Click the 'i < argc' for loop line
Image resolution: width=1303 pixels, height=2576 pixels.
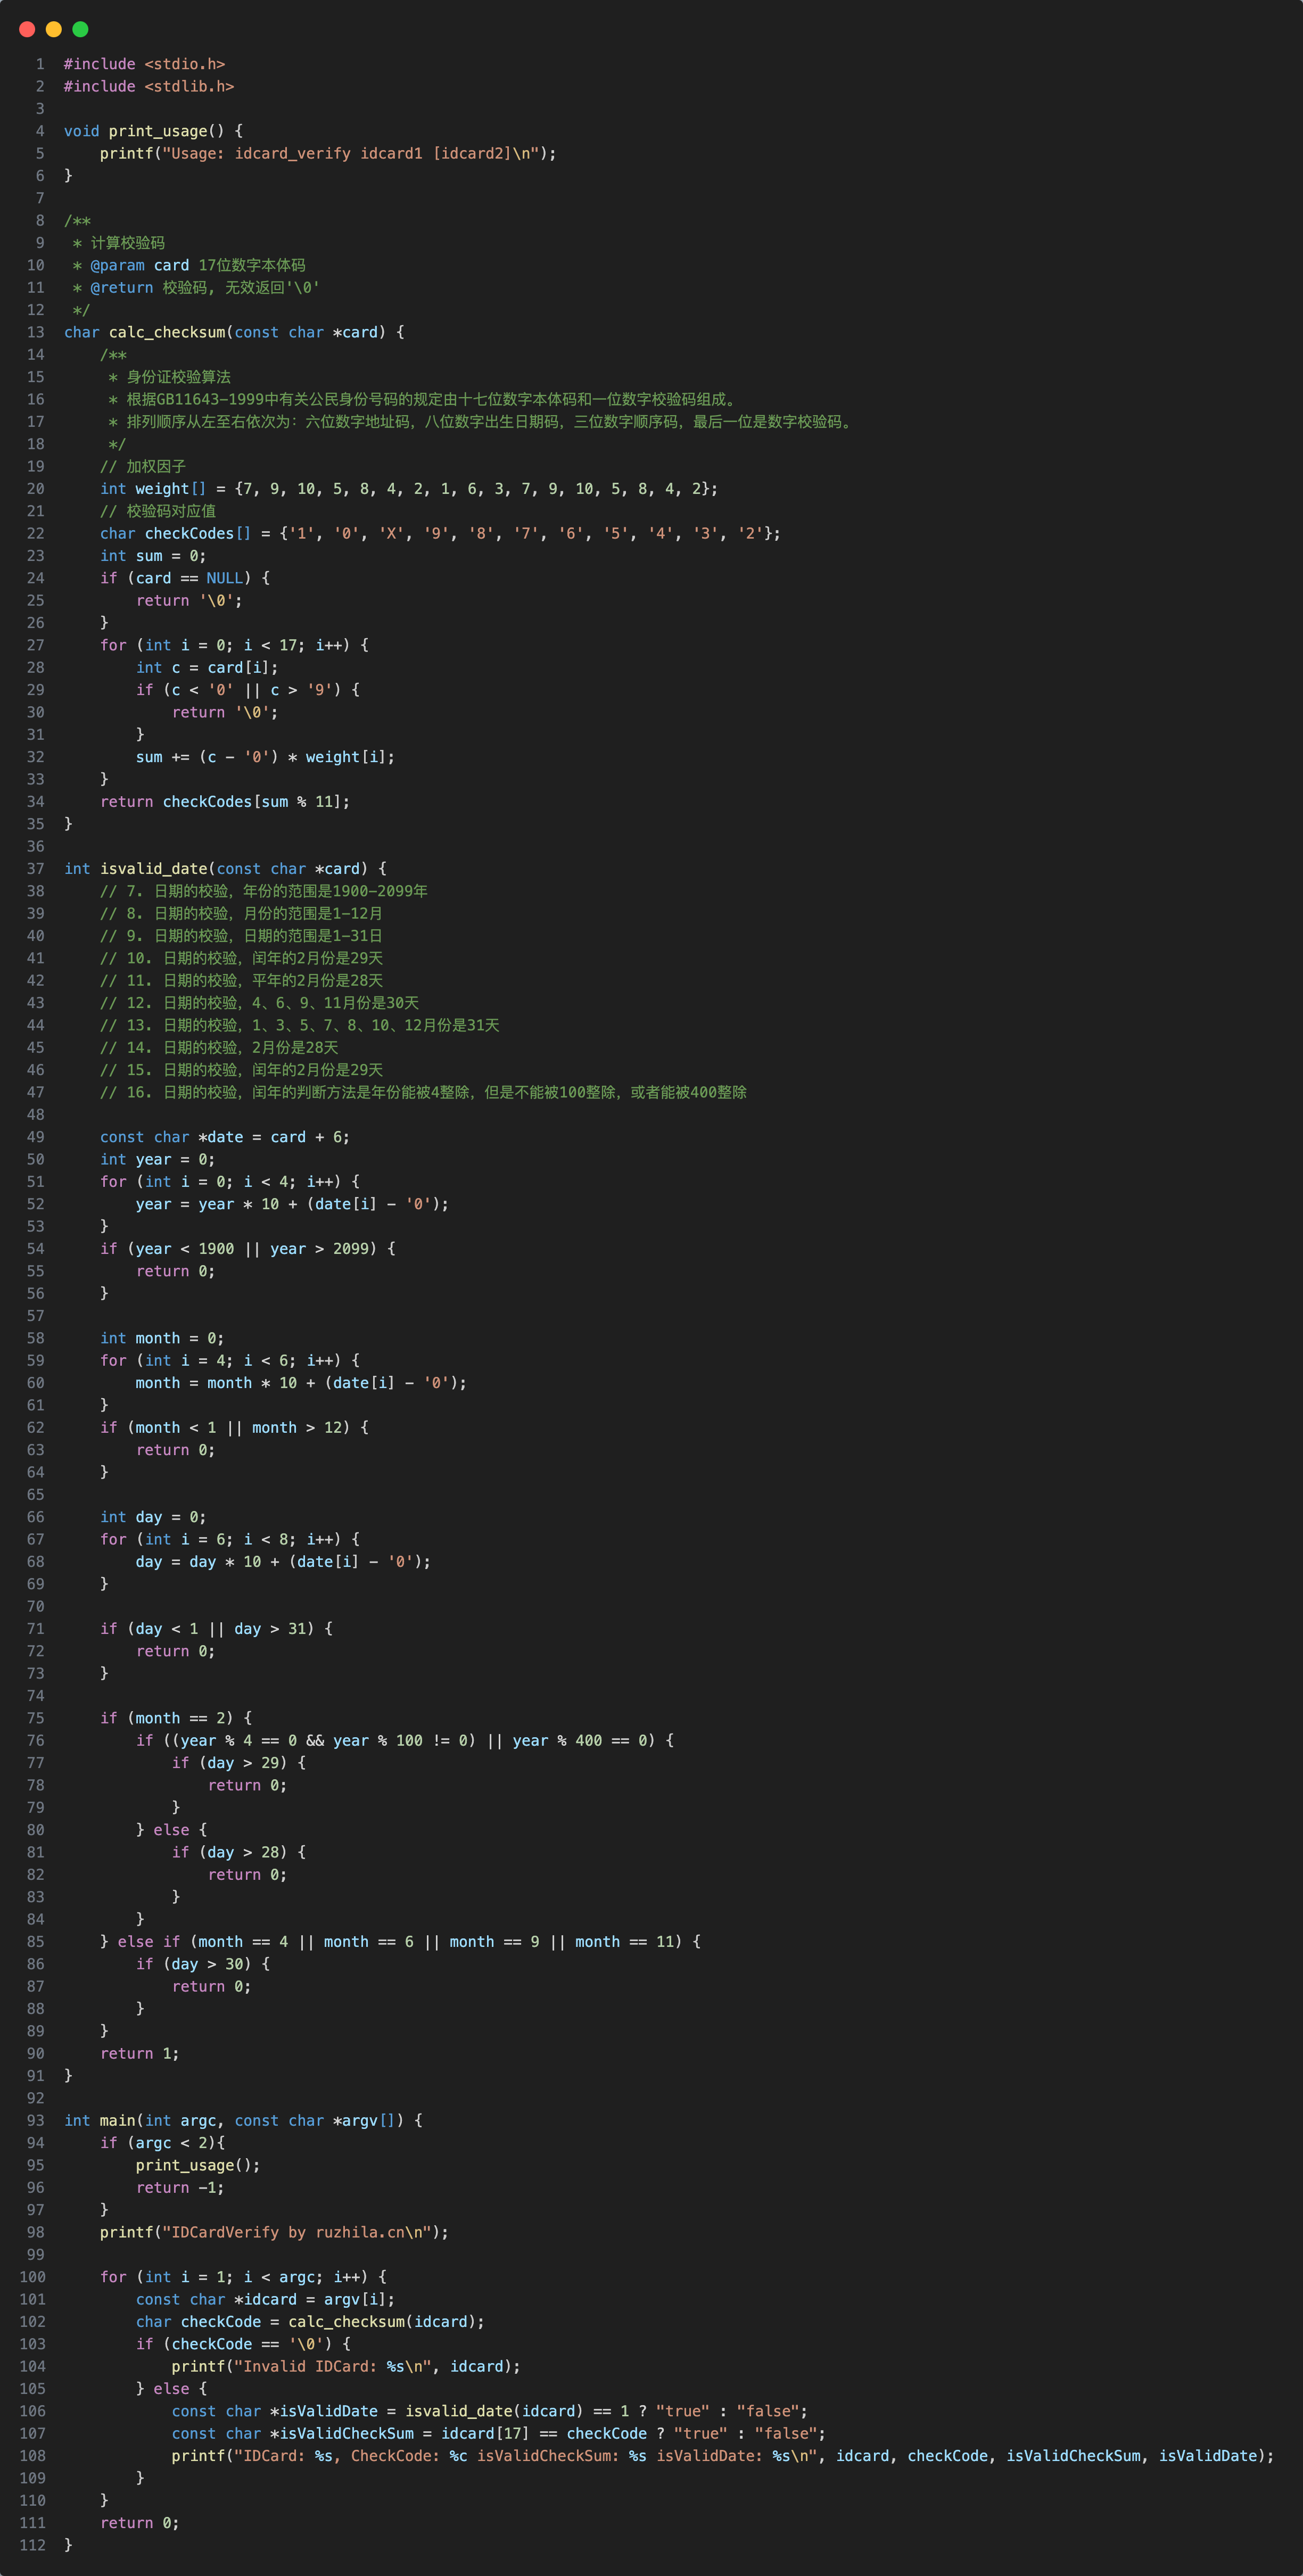point(243,2277)
